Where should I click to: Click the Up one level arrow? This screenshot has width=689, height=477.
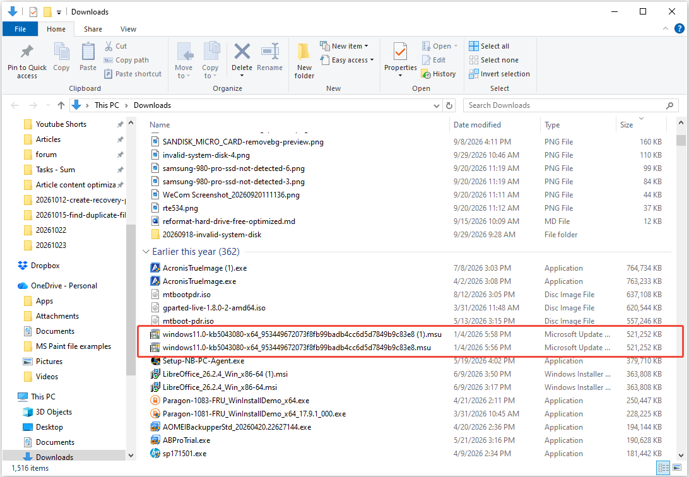coord(61,105)
